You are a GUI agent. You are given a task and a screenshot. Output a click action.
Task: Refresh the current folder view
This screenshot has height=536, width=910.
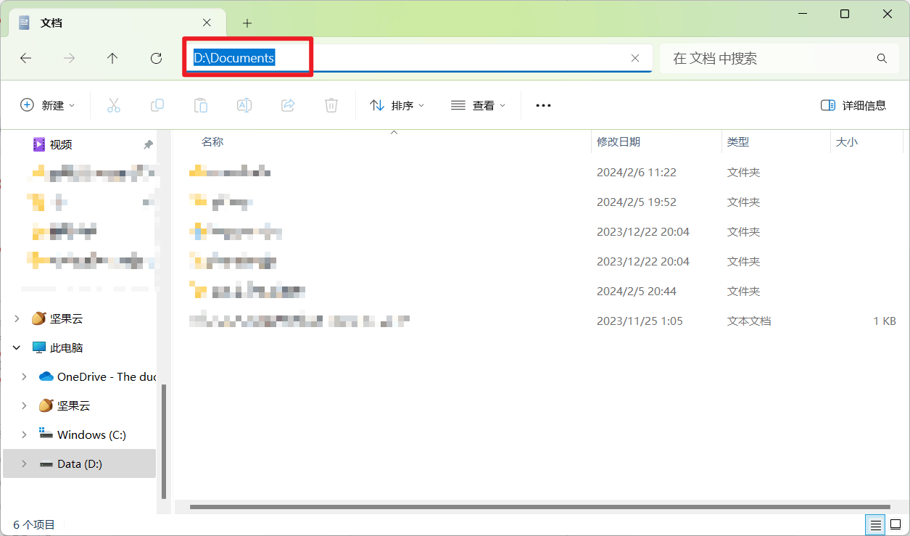[x=156, y=59]
